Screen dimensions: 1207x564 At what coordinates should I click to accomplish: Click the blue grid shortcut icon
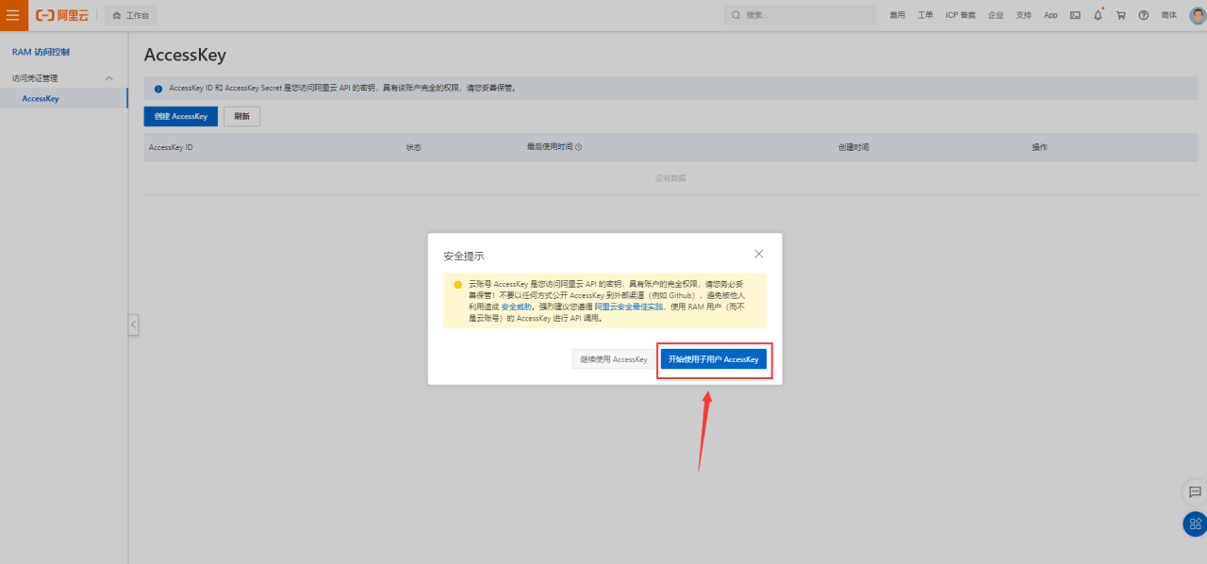pyautogui.click(x=1194, y=523)
